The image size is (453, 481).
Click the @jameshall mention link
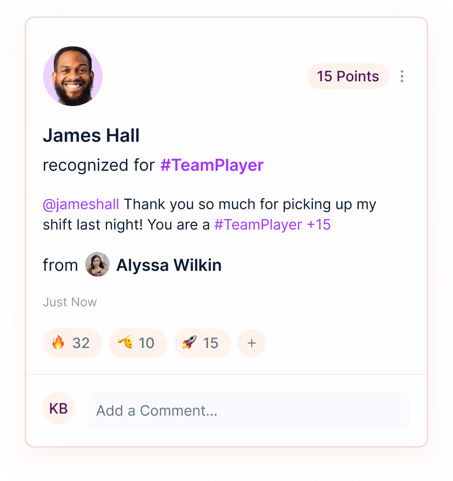81,204
